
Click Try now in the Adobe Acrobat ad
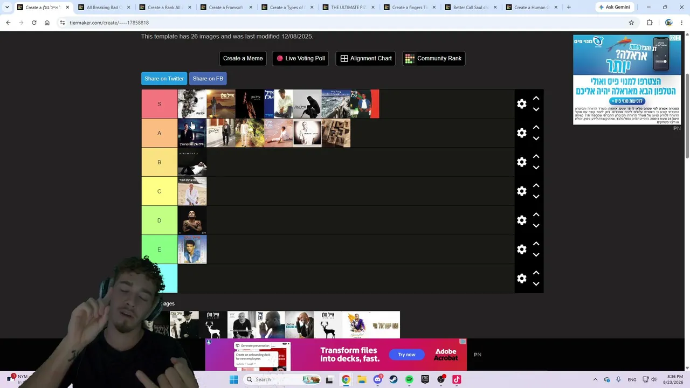pyautogui.click(x=406, y=355)
